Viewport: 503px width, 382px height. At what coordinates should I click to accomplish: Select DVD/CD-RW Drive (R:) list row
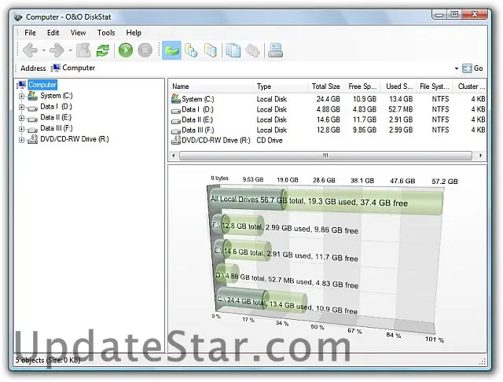pos(328,140)
